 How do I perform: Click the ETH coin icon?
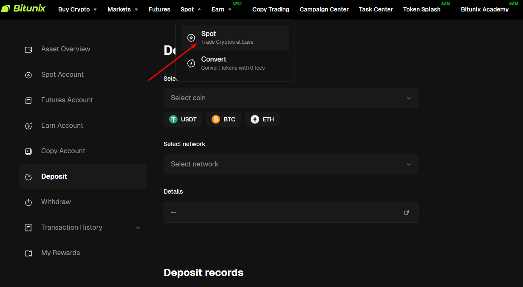point(255,119)
